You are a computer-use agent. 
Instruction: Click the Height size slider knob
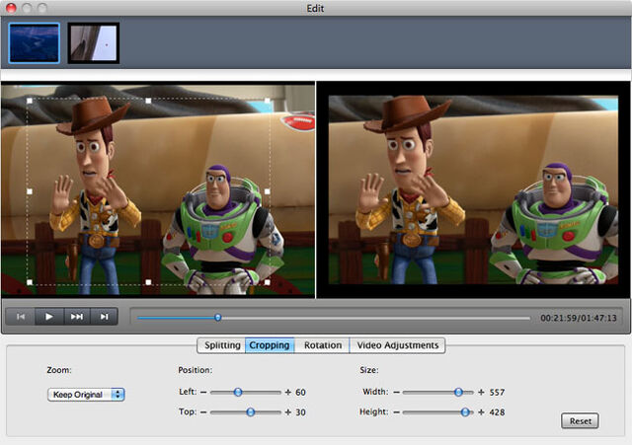[x=465, y=412]
